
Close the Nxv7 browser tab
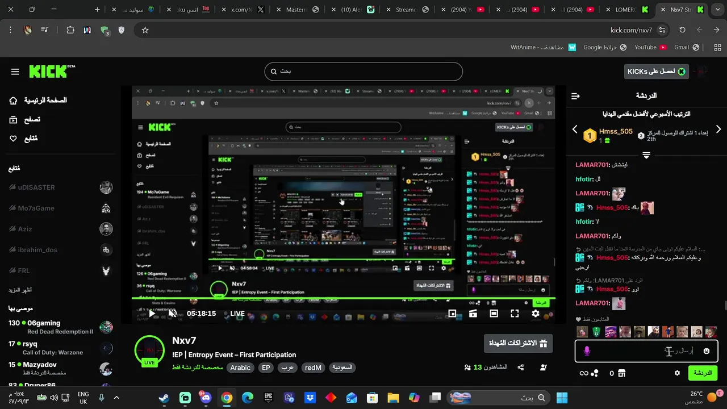[x=662, y=10]
